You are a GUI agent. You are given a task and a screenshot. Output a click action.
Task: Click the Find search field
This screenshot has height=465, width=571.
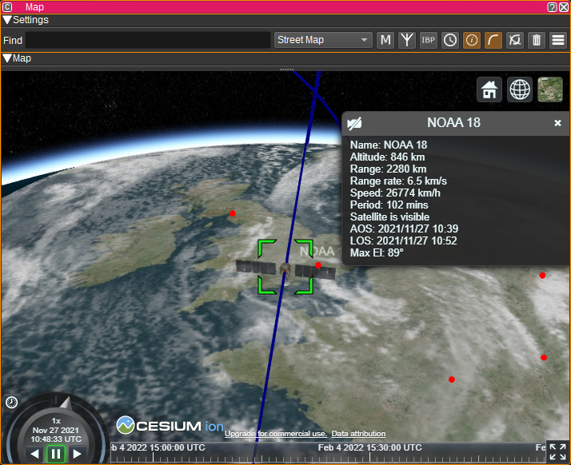pos(148,40)
